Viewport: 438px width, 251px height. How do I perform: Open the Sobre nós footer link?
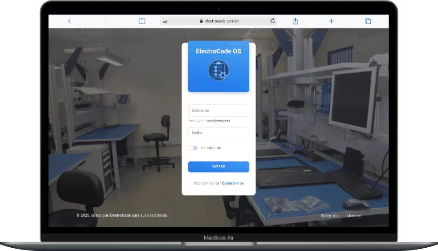pyautogui.click(x=330, y=216)
